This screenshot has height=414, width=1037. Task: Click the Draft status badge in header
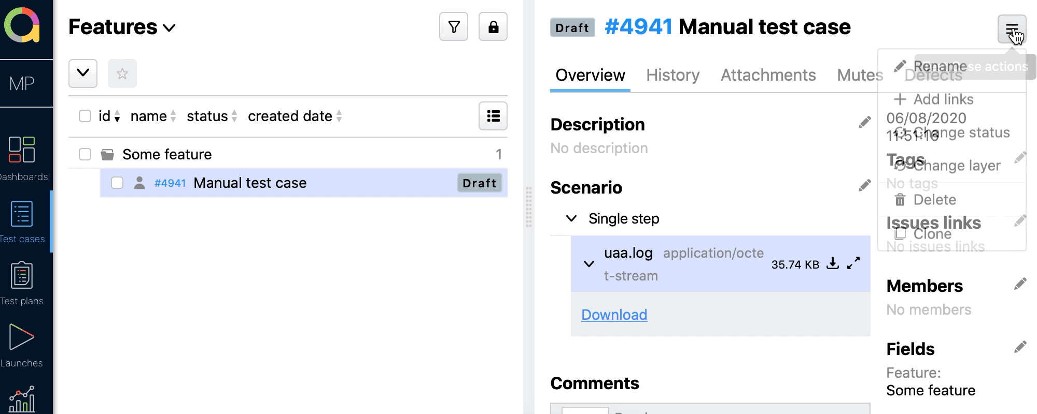point(572,28)
